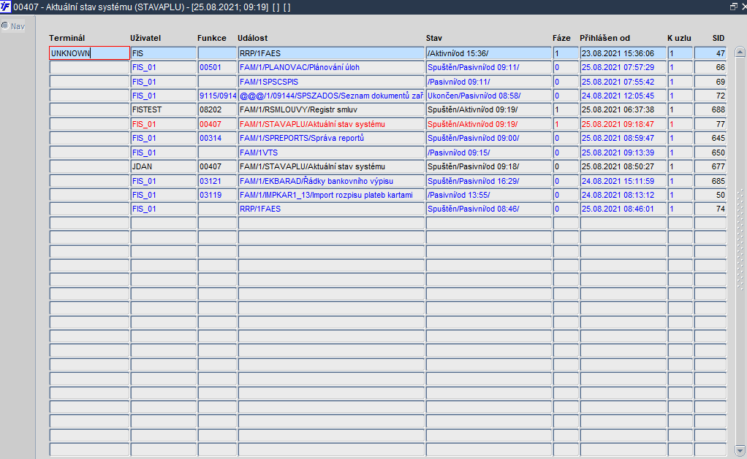Select login time 24.08.2021 12:05:45
This screenshot has height=459, width=747.
623,96
